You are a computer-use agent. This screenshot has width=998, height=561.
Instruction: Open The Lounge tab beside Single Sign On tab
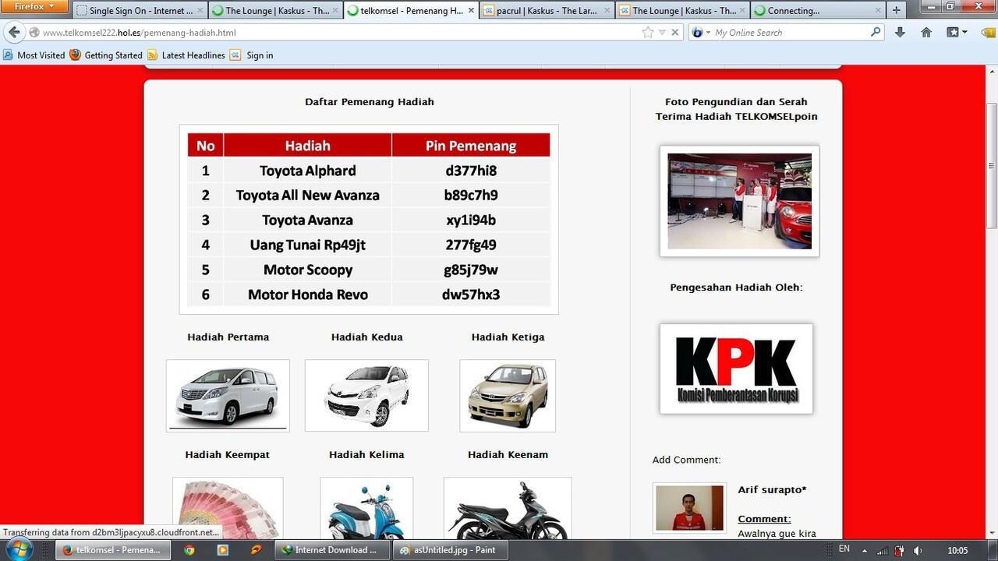(x=274, y=11)
